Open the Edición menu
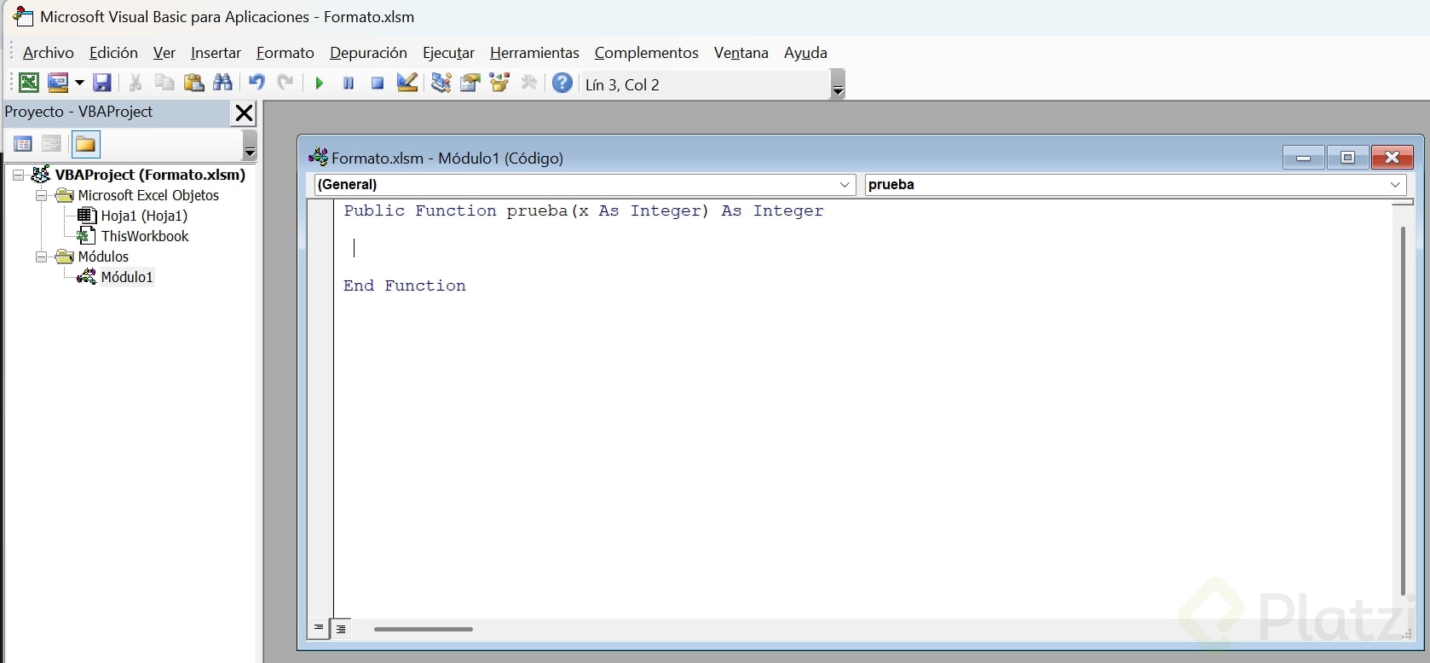 click(113, 53)
